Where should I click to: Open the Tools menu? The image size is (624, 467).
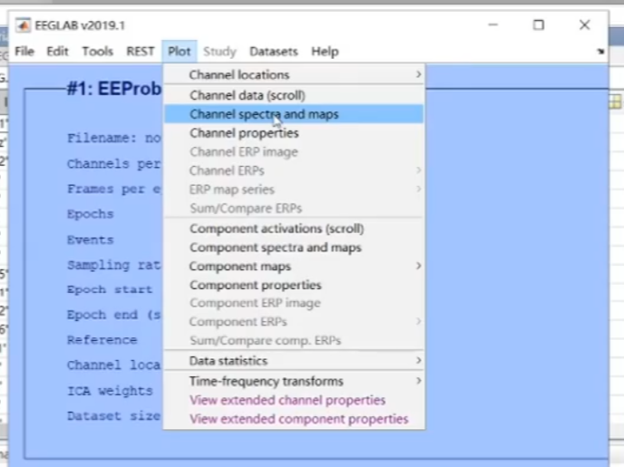point(98,52)
